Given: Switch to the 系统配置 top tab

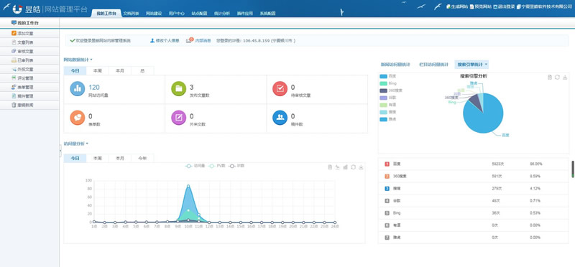Looking at the screenshot, I should point(267,13).
